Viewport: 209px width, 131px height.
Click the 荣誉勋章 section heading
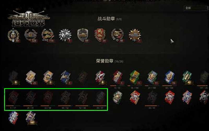[x=105, y=61]
